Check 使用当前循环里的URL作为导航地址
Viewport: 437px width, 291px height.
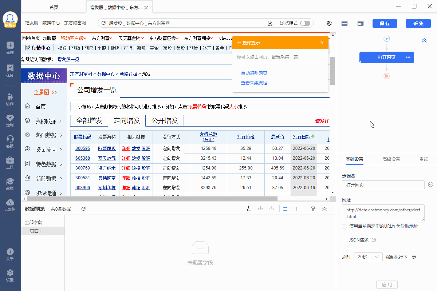(x=344, y=226)
